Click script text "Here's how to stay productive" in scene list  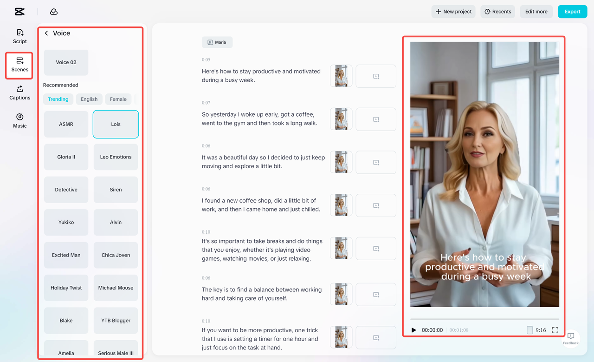pos(261,76)
